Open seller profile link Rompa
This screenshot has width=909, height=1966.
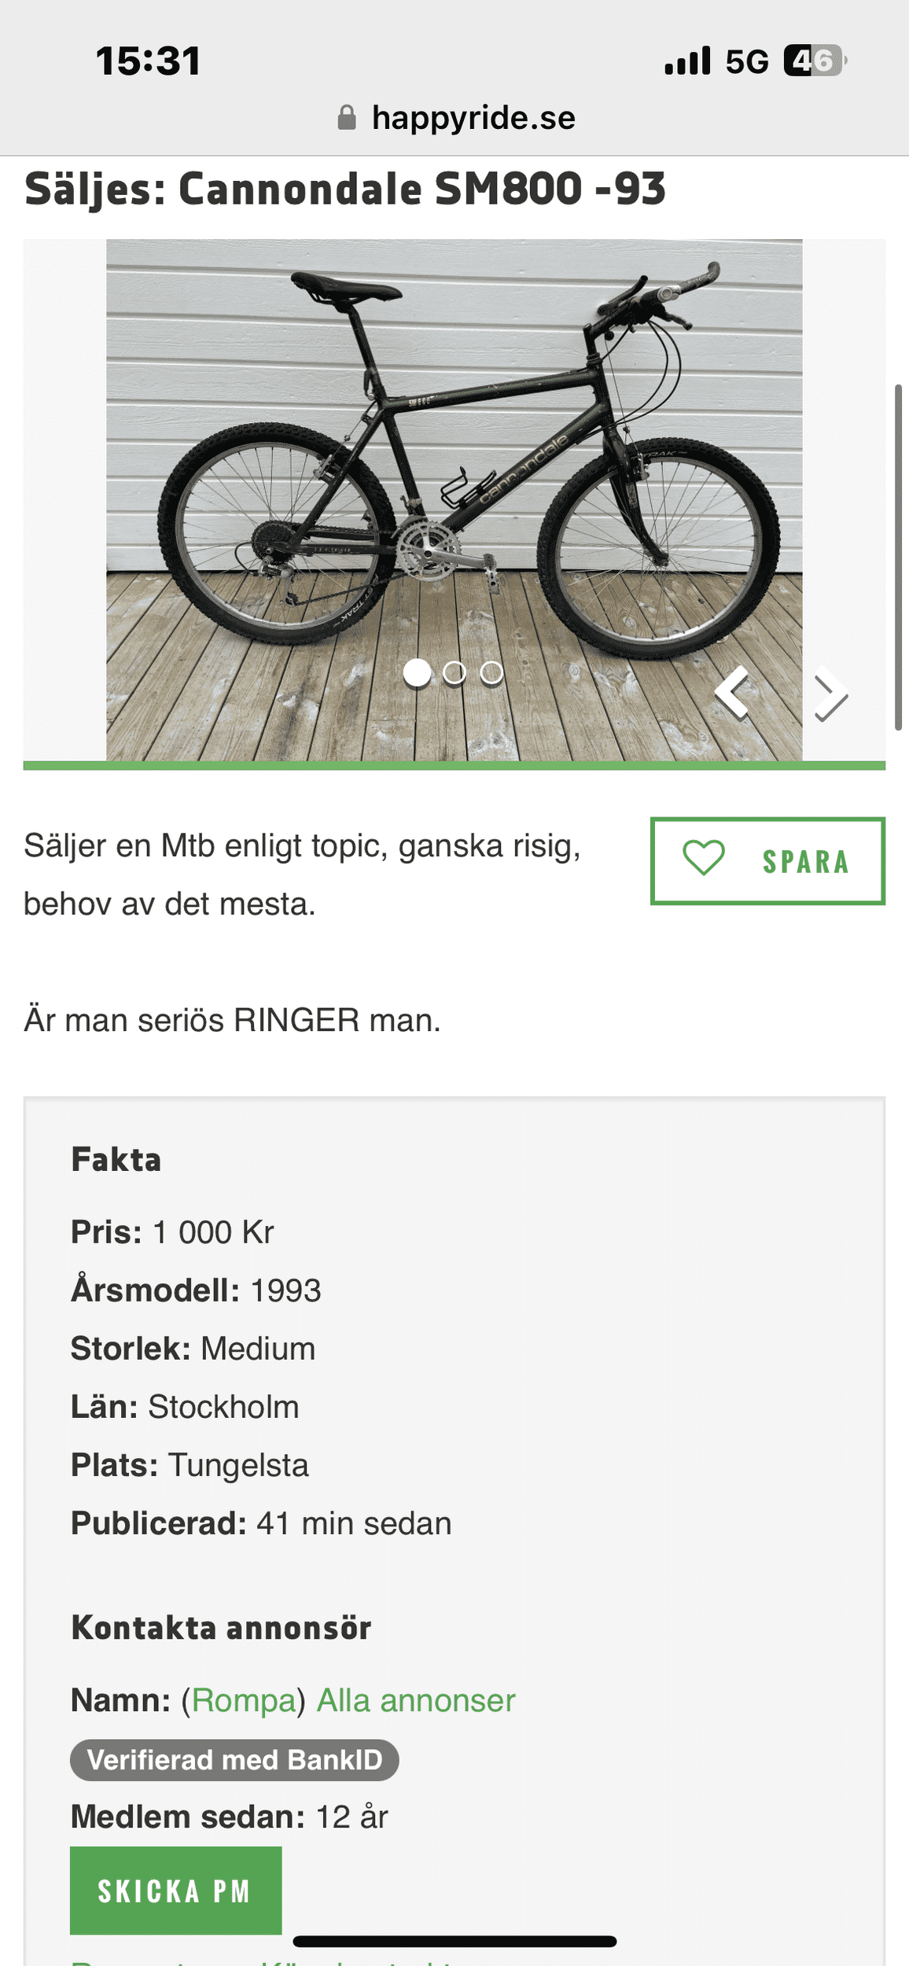click(x=243, y=1699)
